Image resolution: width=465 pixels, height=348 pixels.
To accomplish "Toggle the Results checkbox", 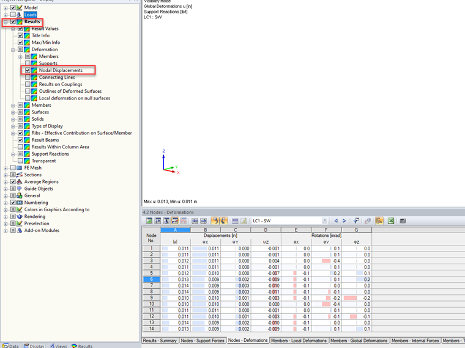I will (13, 21).
